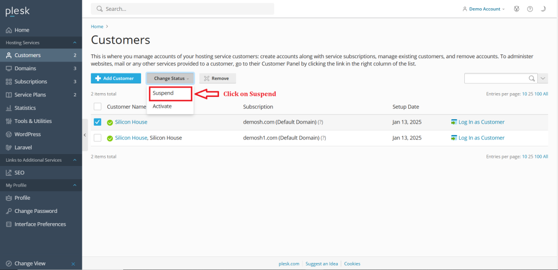The width and height of the screenshot is (558, 270).
Task: Click the Statistics bar chart icon
Action: click(9, 108)
